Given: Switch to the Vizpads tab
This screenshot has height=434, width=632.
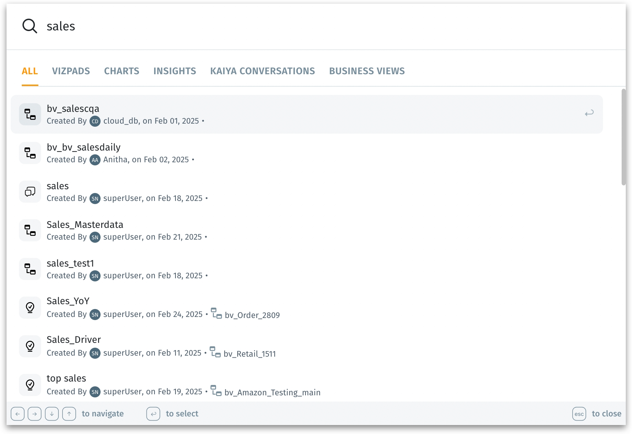Looking at the screenshot, I should pyautogui.click(x=71, y=71).
